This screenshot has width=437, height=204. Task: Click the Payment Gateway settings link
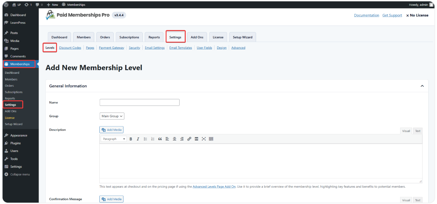[x=111, y=48]
